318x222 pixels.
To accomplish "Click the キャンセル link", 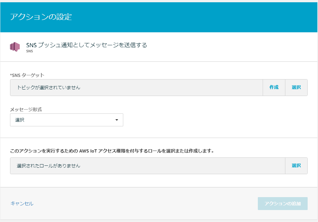I will [22, 203].
